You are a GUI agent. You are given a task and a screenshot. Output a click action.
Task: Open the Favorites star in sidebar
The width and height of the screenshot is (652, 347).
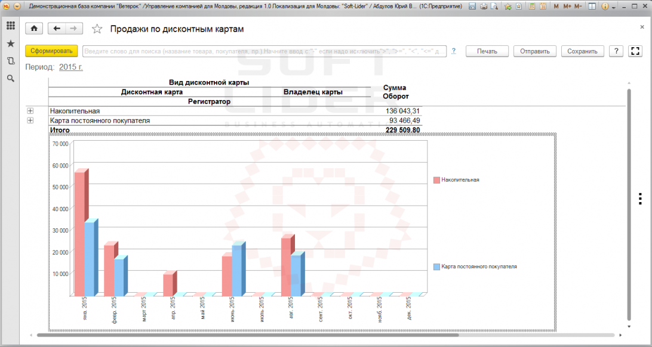pyautogui.click(x=11, y=44)
